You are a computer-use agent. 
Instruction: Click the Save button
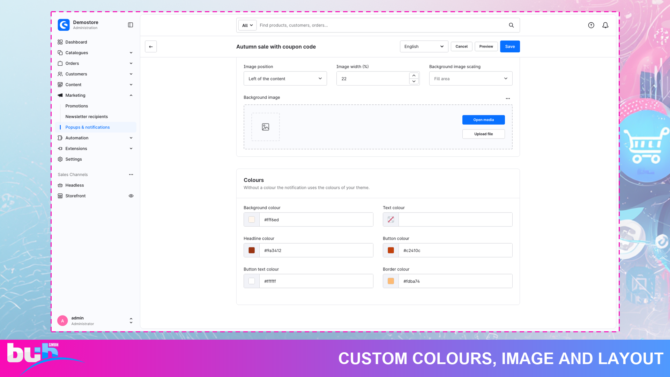click(x=510, y=46)
